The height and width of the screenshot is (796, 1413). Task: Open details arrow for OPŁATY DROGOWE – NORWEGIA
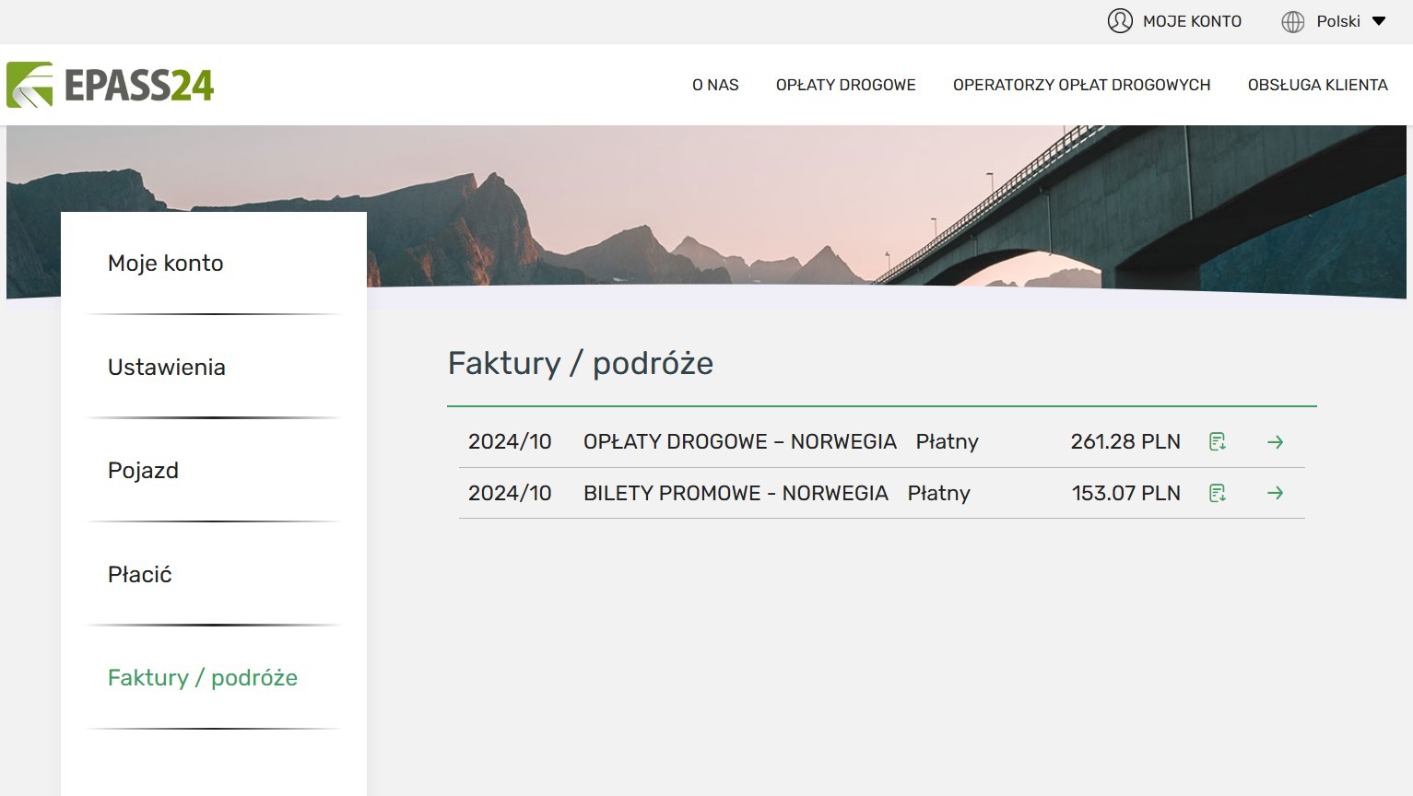coord(1275,441)
